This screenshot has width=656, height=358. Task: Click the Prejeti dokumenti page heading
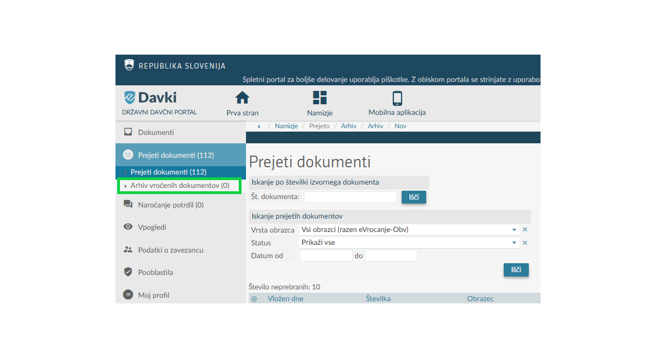tap(310, 162)
